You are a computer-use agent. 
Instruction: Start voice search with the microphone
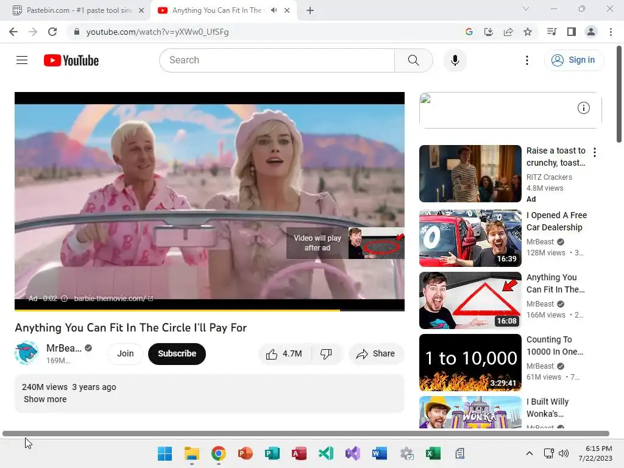[x=455, y=60]
